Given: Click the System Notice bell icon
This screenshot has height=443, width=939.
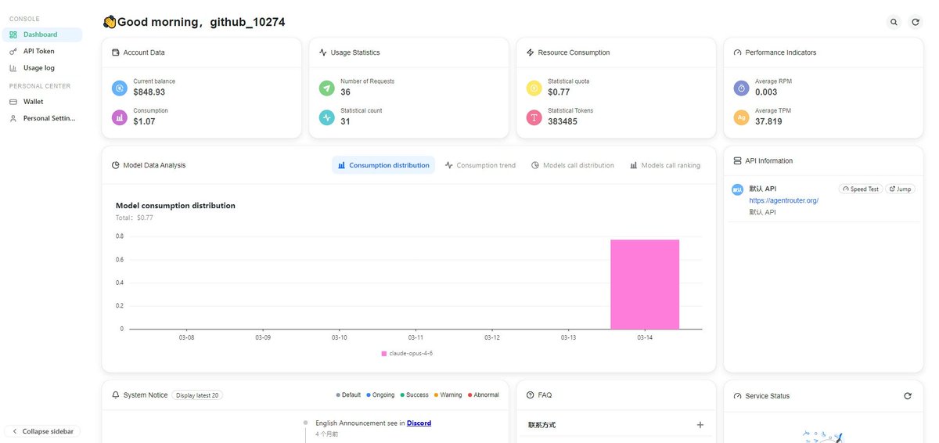Looking at the screenshot, I should pyautogui.click(x=116, y=395).
